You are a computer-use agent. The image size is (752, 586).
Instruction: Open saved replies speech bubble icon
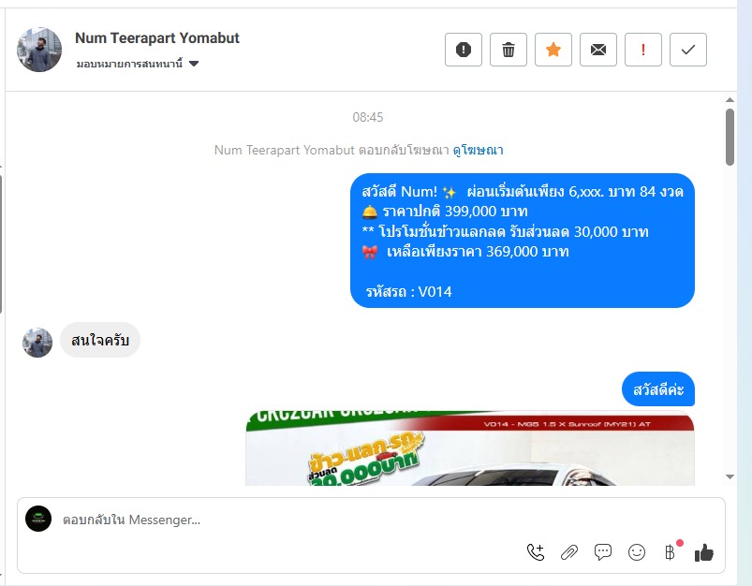point(603,552)
